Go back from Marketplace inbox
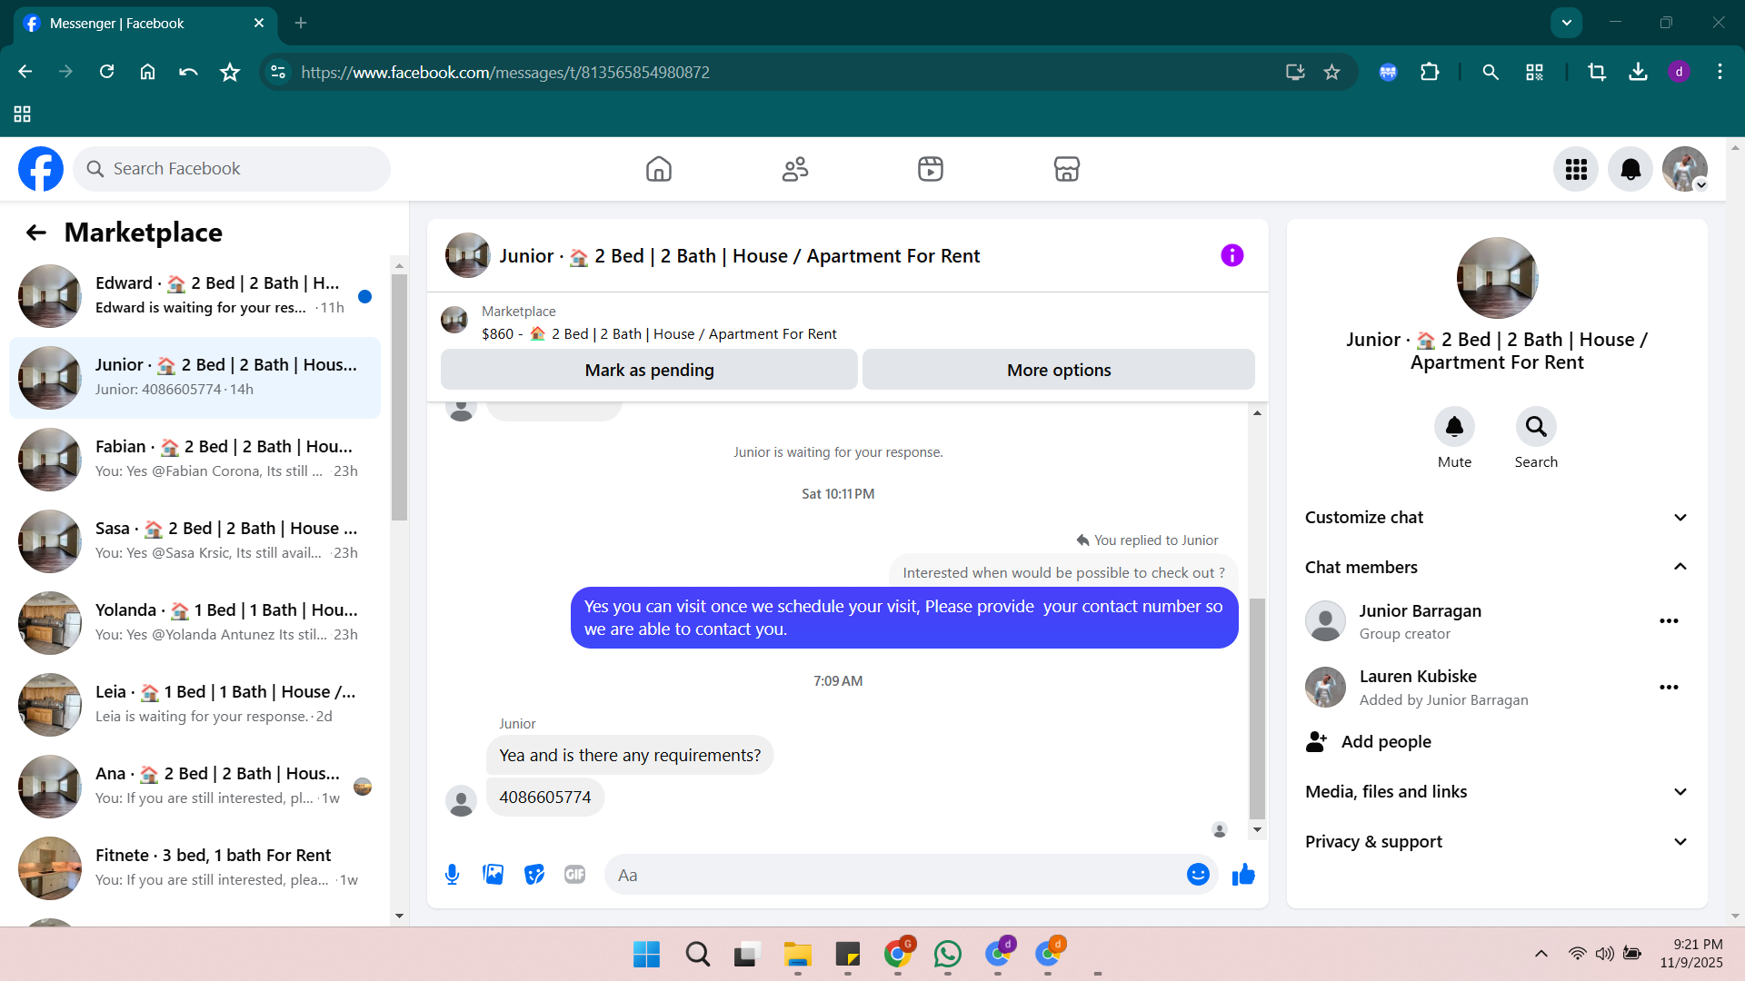 (36, 233)
